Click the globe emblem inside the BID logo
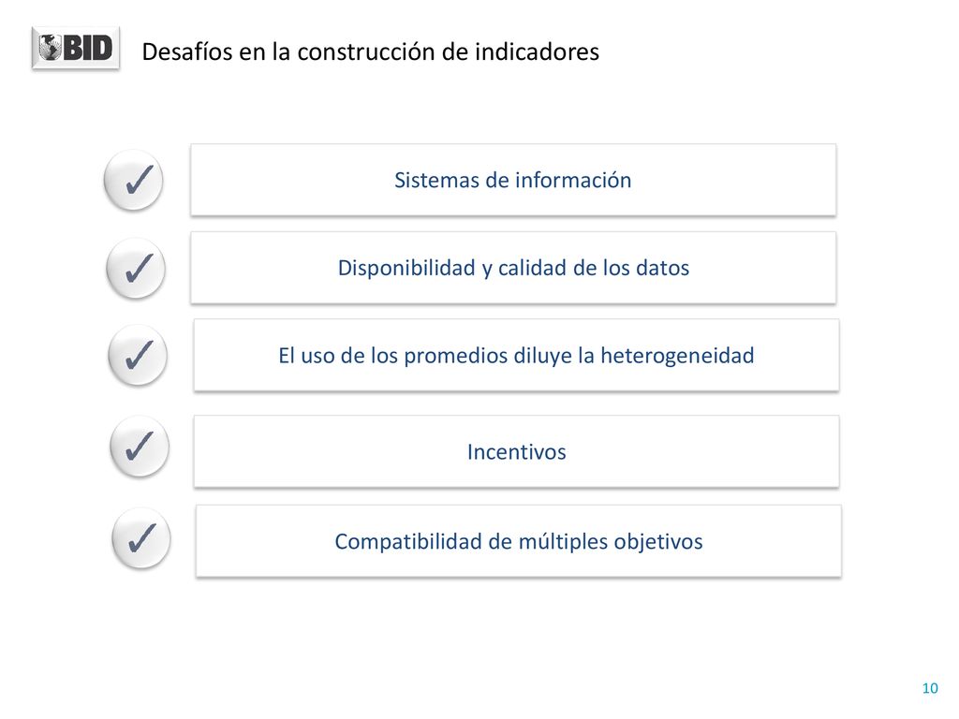959x719 pixels. [51, 48]
